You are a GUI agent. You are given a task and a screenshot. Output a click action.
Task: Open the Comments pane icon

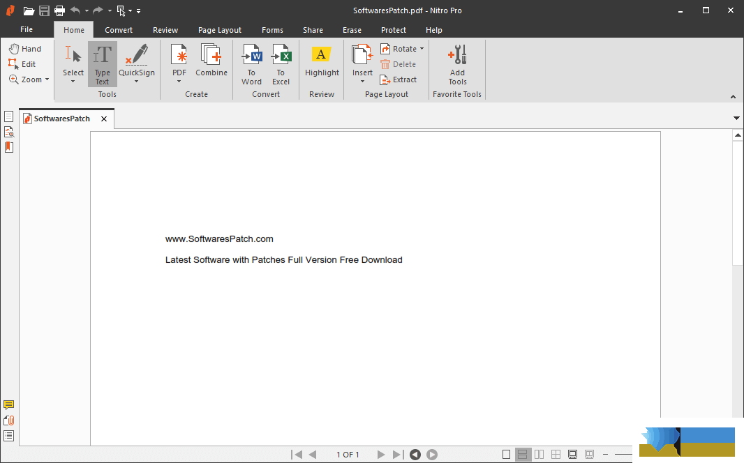8,404
